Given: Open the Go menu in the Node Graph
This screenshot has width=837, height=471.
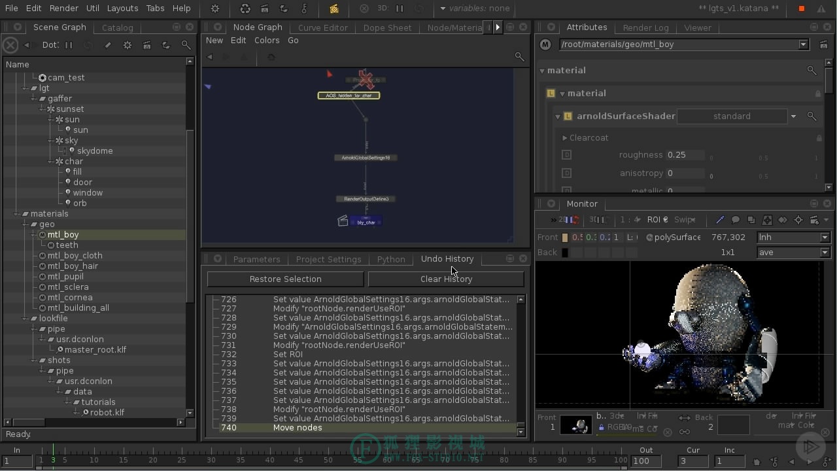Looking at the screenshot, I should [293, 41].
